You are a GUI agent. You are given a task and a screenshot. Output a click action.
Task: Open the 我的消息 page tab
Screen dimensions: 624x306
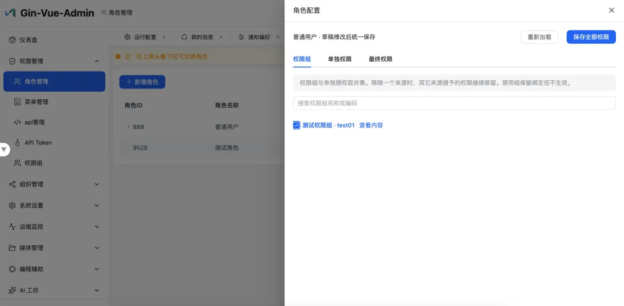point(202,37)
